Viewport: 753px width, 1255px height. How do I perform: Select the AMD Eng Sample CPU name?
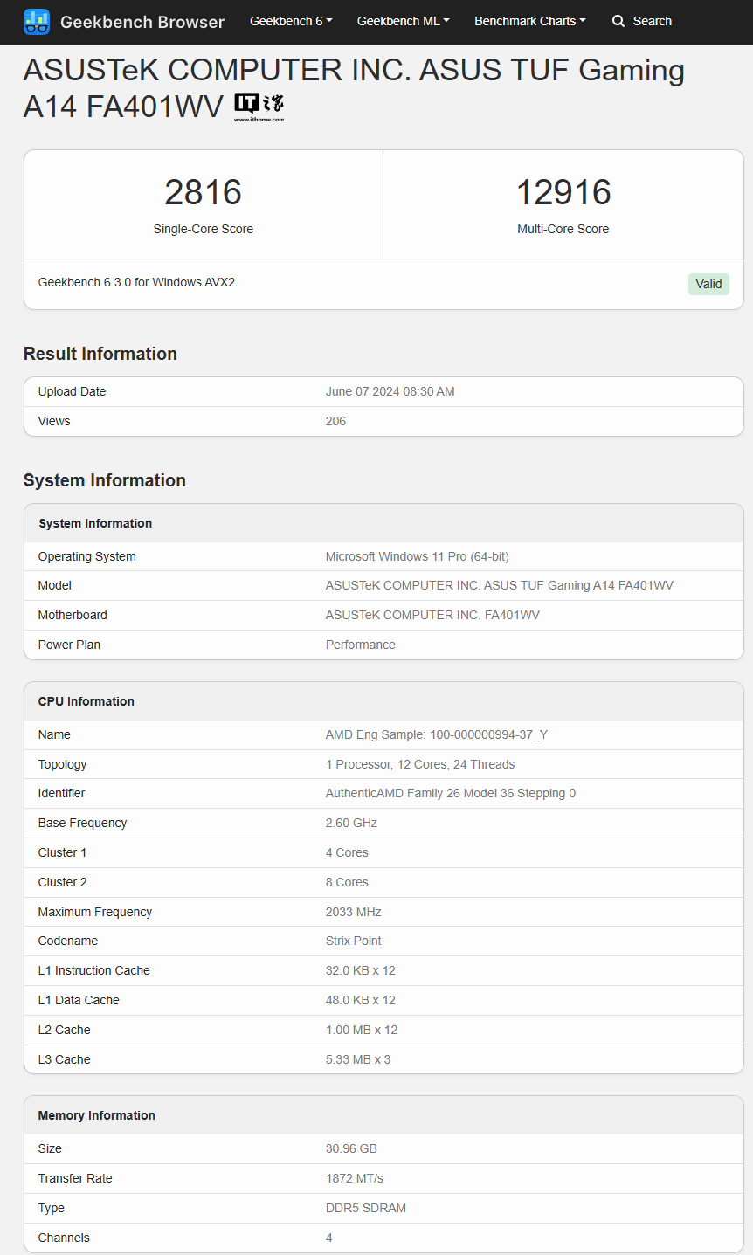(437, 734)
